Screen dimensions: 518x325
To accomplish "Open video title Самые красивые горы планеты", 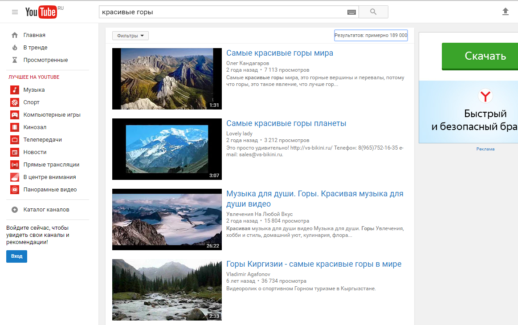I will pos(286,123).
